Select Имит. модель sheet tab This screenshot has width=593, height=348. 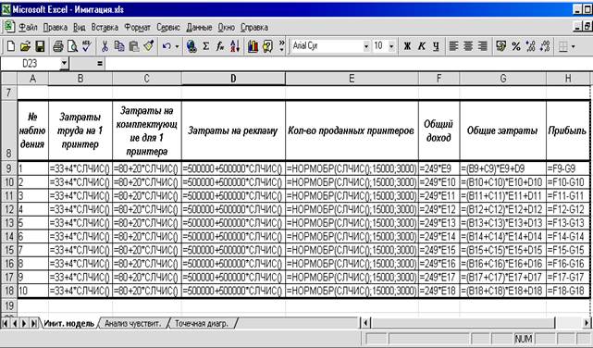[x=68, y=323]
